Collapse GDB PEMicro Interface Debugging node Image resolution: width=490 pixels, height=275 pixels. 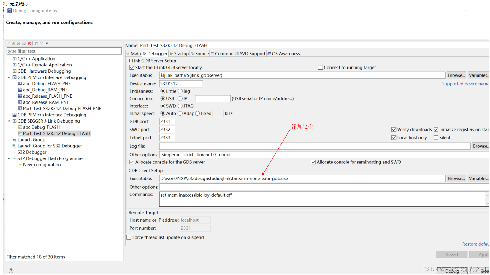[x=9, y=77]
